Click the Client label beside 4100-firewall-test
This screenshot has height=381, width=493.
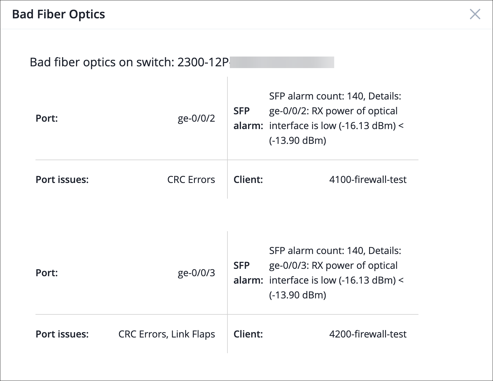[x=248, y=180]
